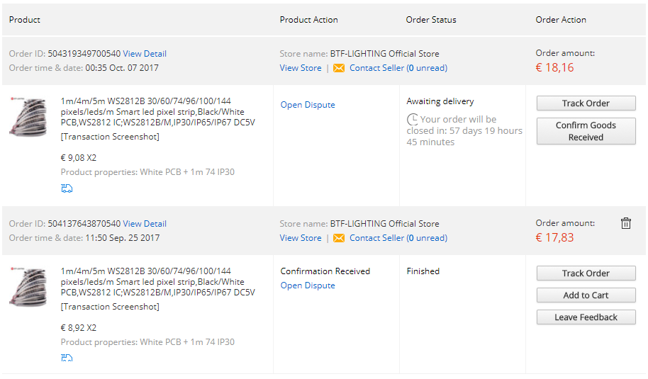
Task: Click the shipping truck icon under the €9,08 item
Action: pos(67,188)
